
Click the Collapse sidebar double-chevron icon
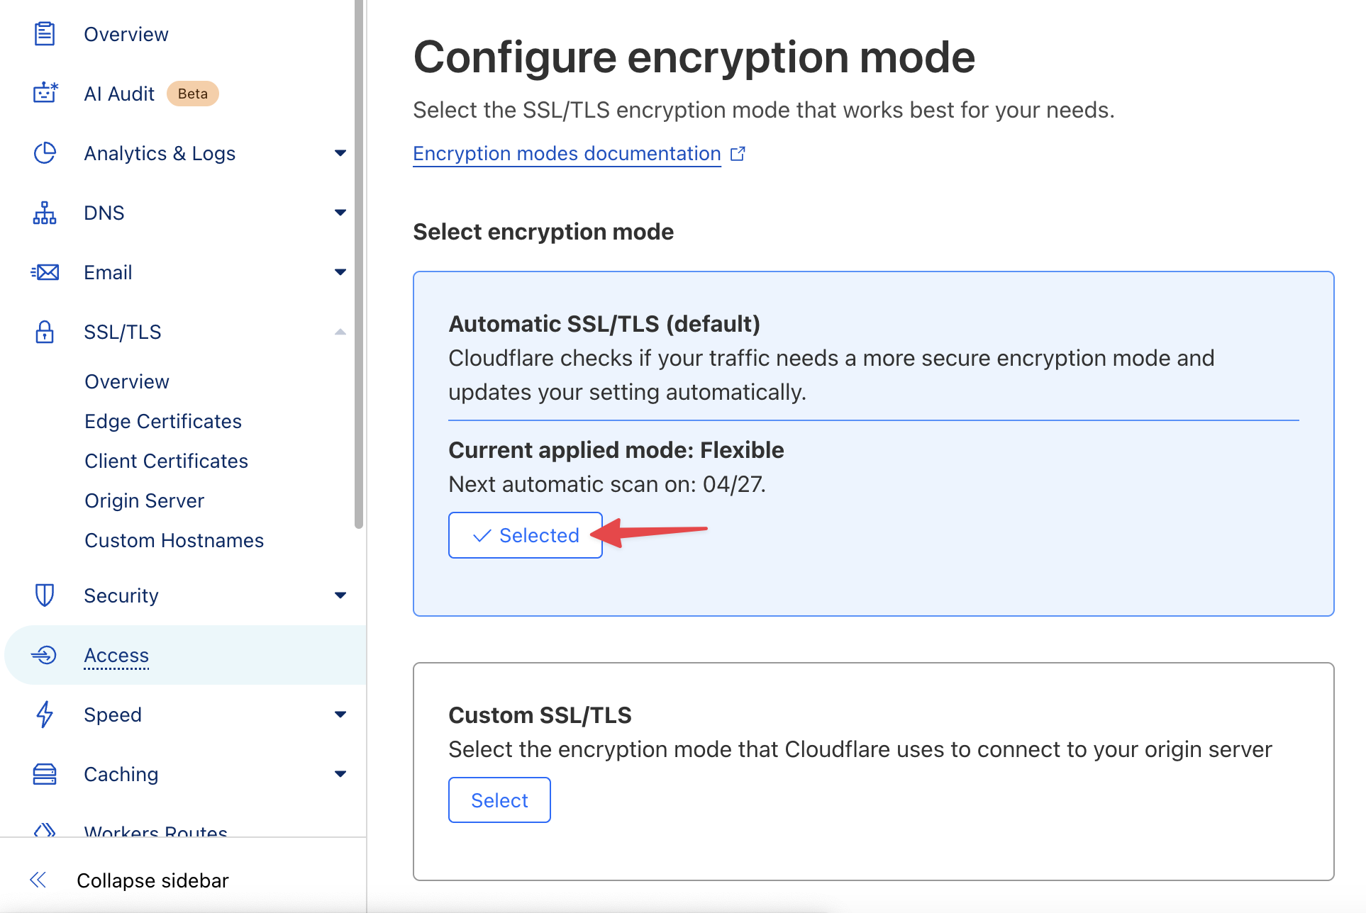[38, 880]
